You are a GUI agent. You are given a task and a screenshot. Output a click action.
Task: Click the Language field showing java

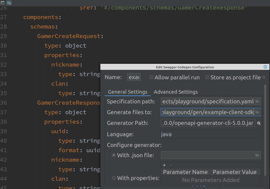[x=211, y=134]
